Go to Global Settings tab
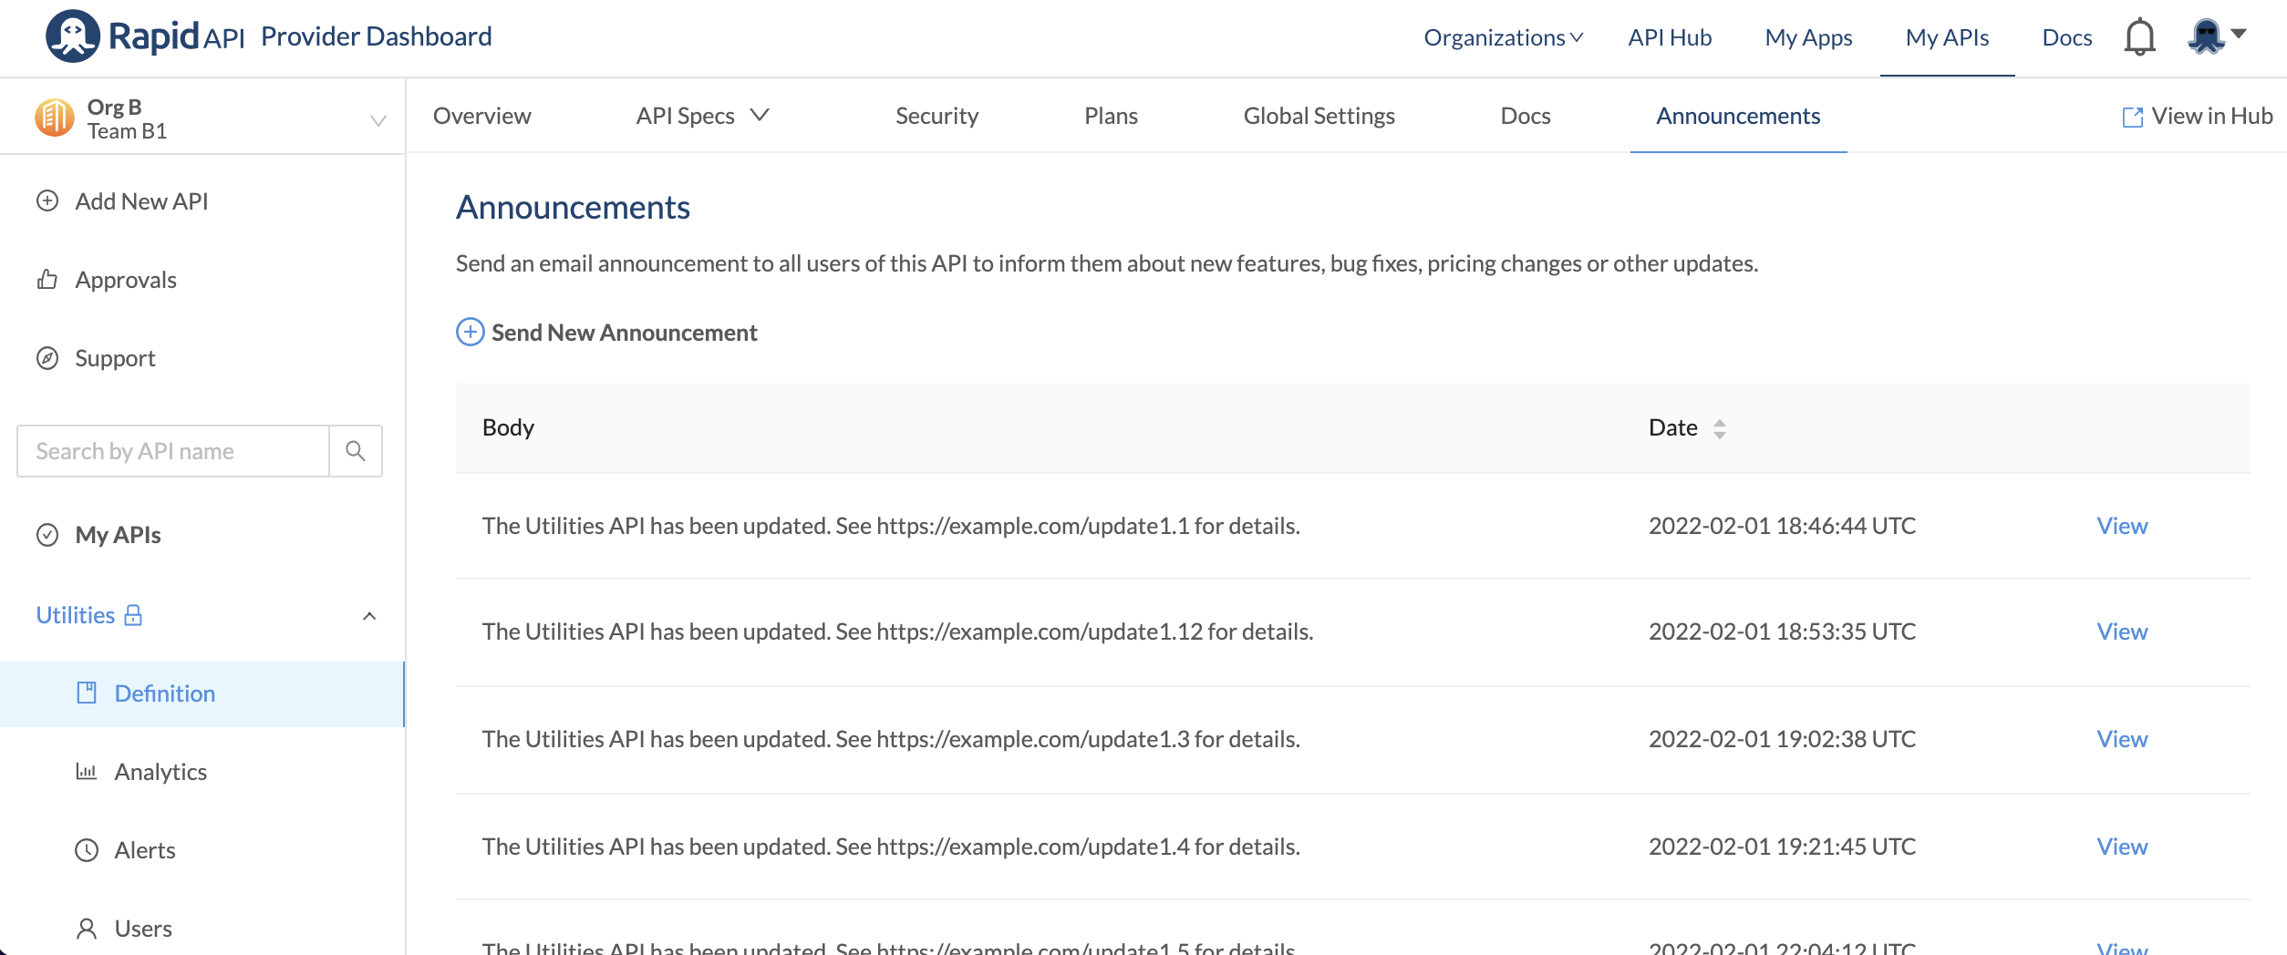The width and height of the screenshot is (2287, 955). click(1319, 116)
